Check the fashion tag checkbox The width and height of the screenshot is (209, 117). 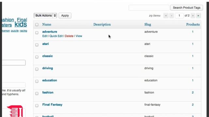[37, 94]
